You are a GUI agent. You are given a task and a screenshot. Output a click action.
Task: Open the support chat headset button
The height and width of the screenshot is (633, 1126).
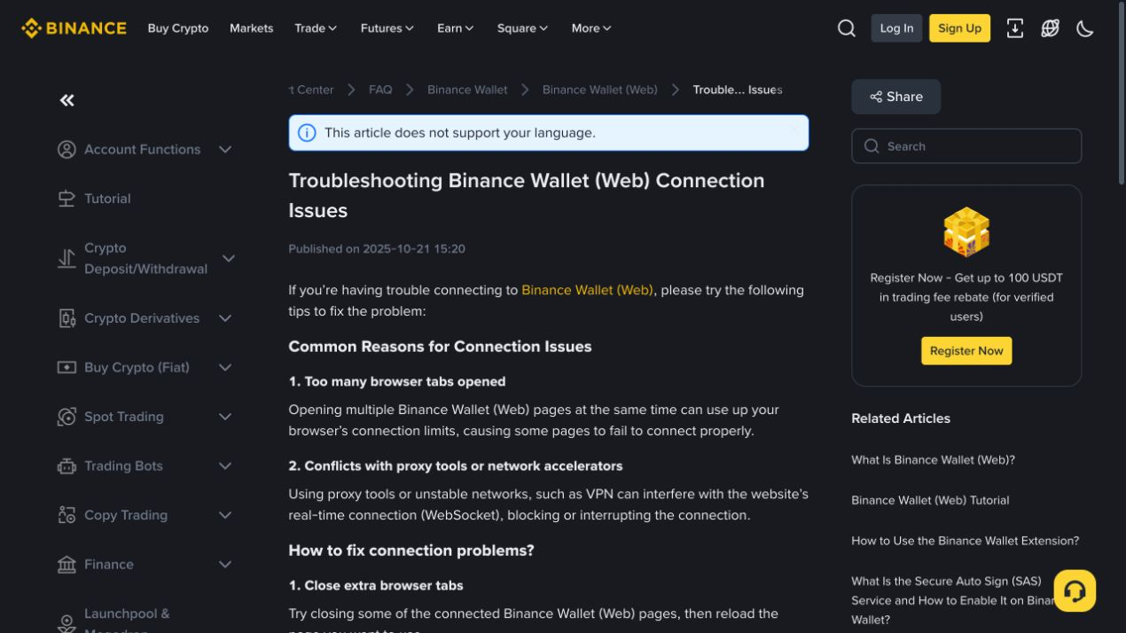(x=1075, y=590)
